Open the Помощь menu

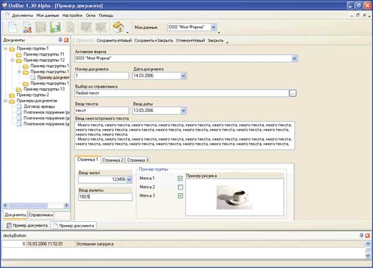coord(106,16)
